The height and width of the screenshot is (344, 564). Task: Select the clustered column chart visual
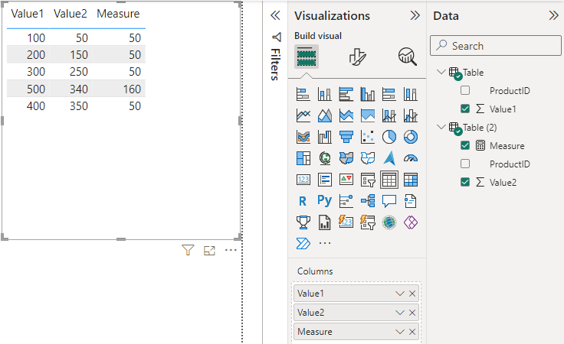tap(368, 94)
